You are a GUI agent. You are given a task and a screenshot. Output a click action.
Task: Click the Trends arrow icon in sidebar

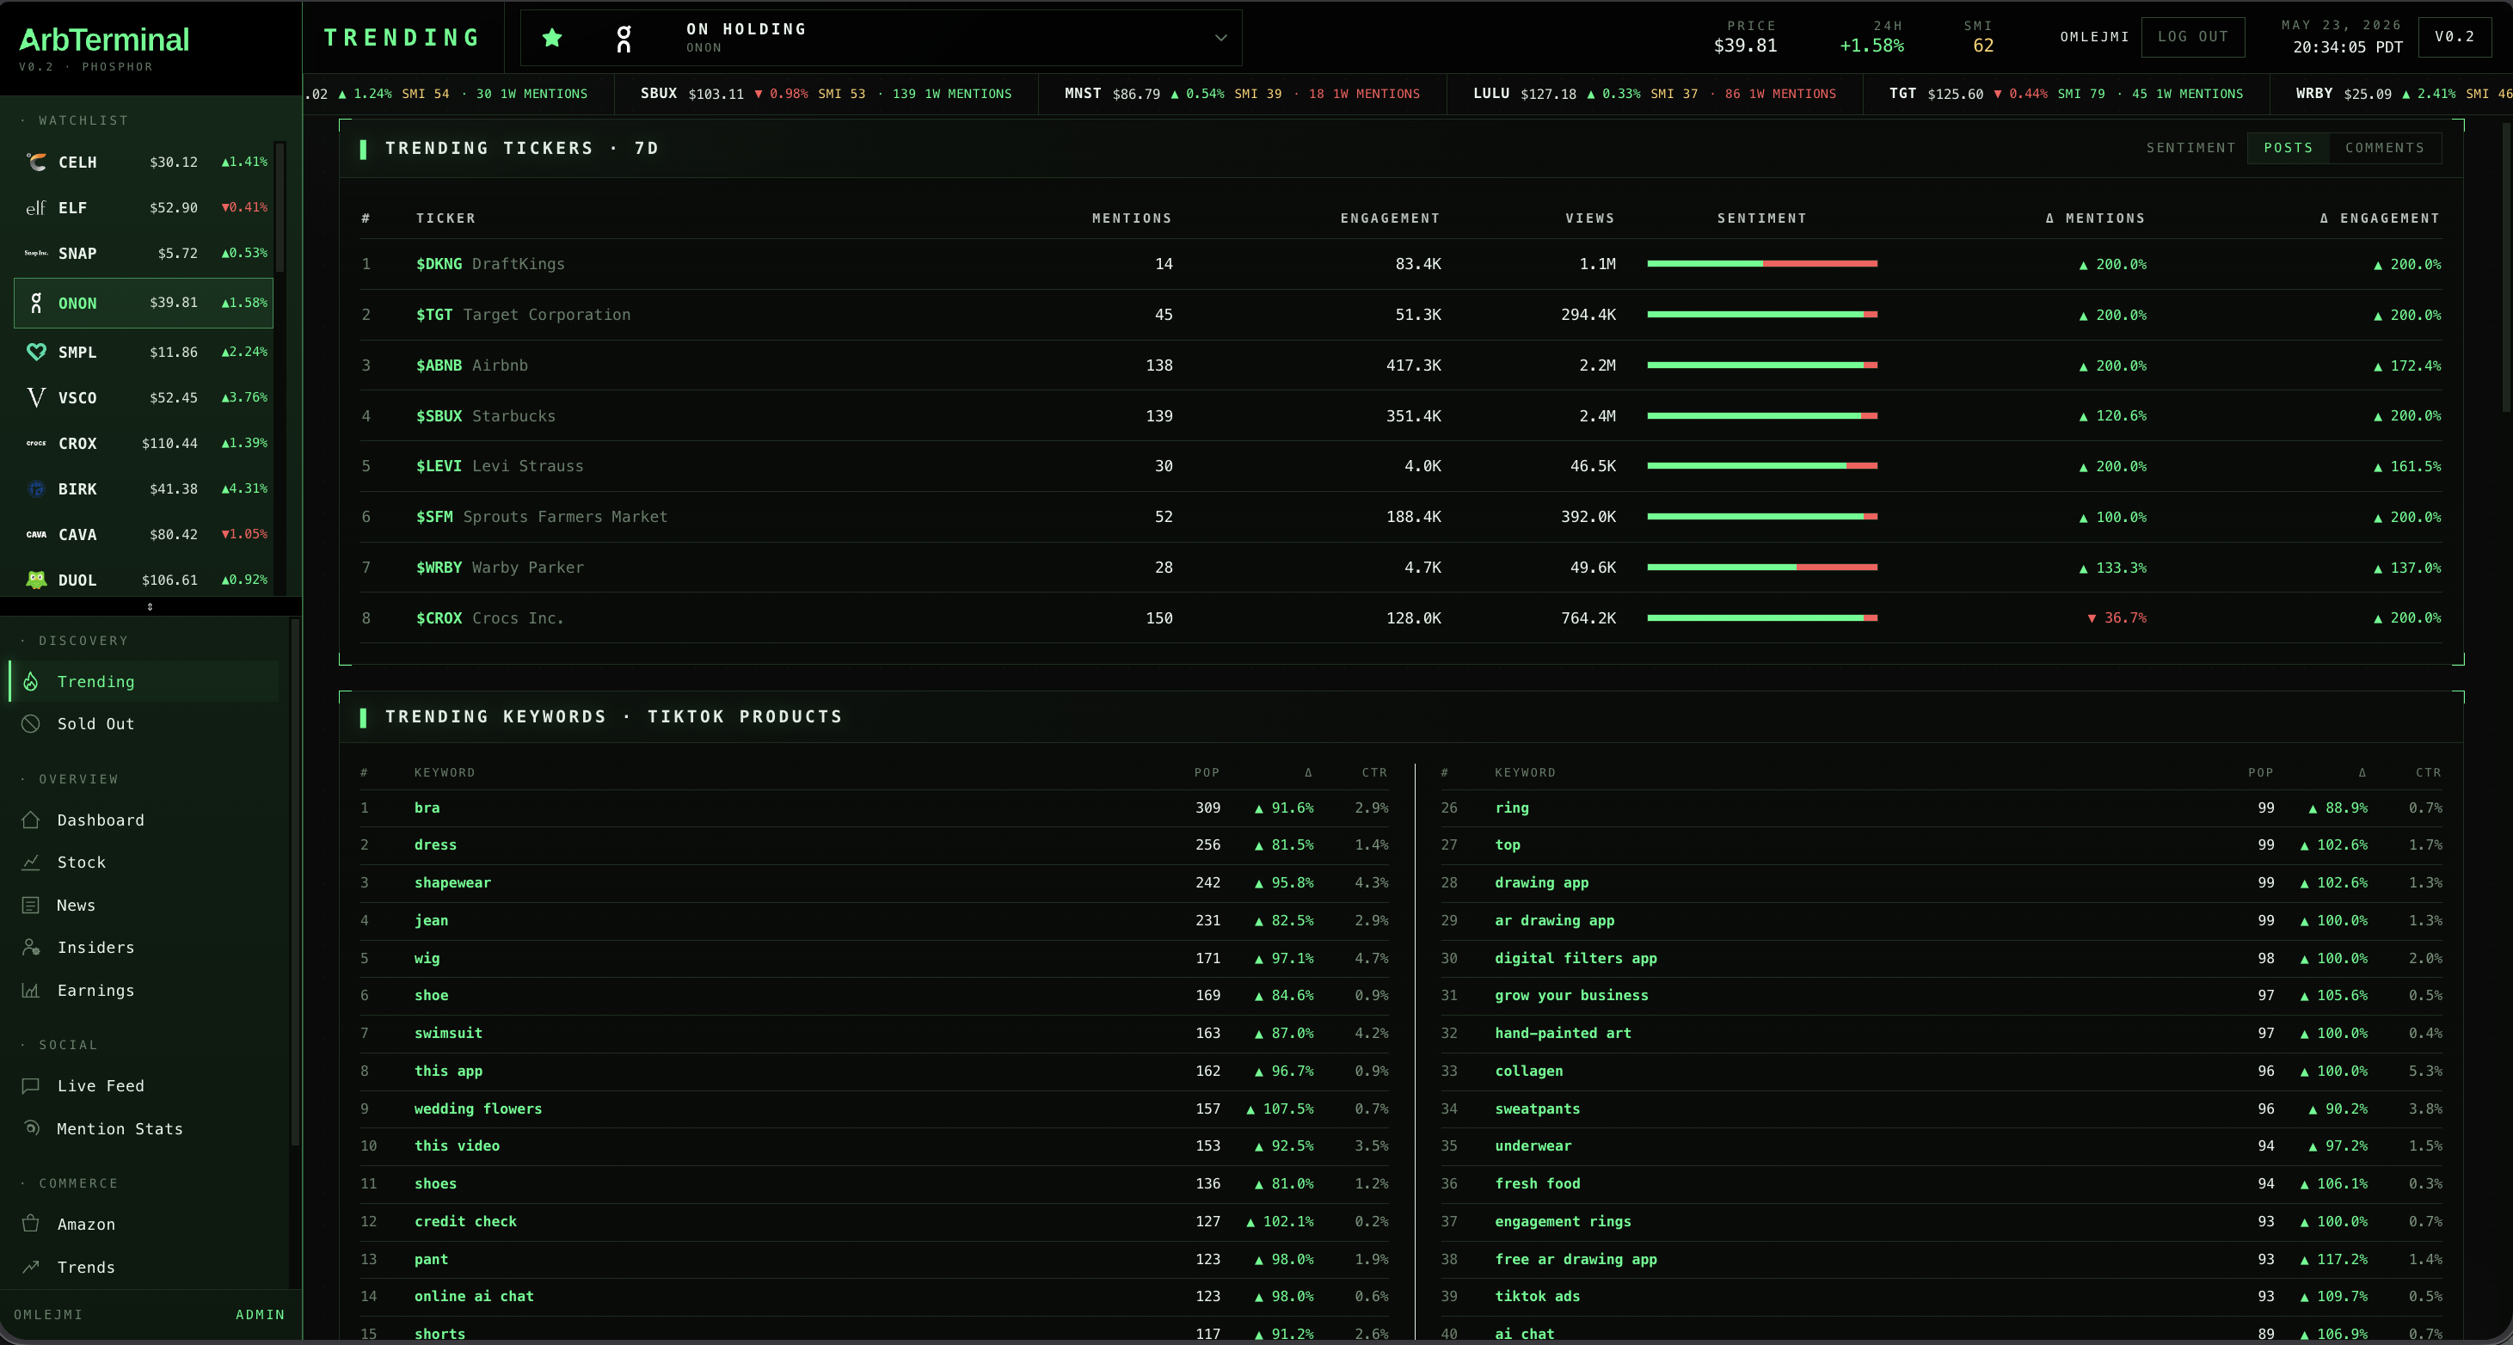point(31,1266)
